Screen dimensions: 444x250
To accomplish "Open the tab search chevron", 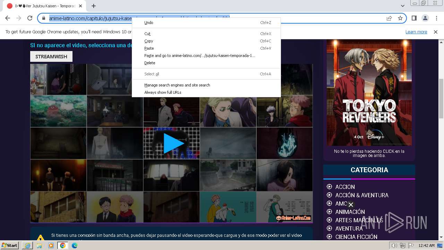I will coord(402,6).
